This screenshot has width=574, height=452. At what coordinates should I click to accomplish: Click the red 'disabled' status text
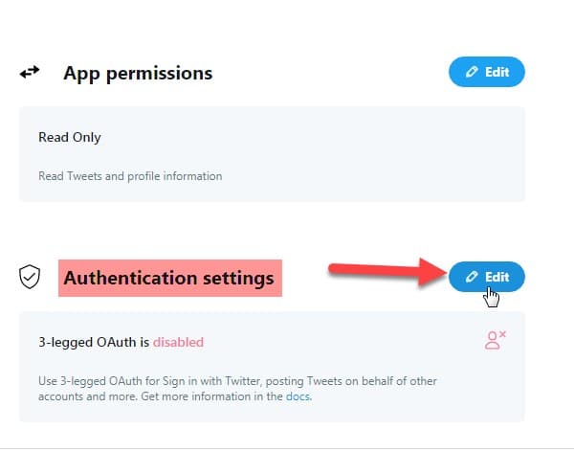click(x=178, y=342)
